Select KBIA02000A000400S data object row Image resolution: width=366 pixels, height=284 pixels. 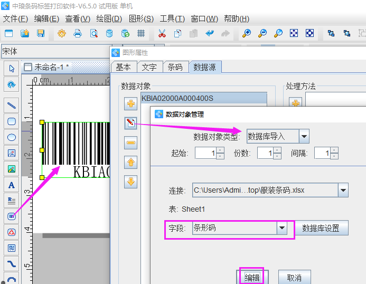[x=204, y=98]
